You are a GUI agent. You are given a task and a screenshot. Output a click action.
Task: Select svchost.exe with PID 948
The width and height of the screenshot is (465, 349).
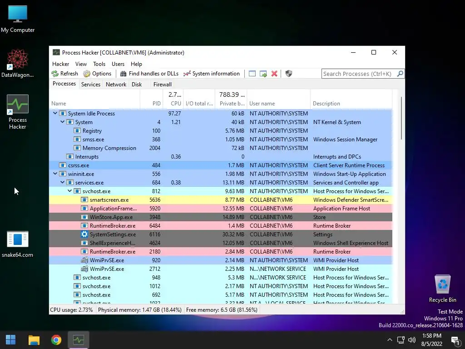coord(221,278)
